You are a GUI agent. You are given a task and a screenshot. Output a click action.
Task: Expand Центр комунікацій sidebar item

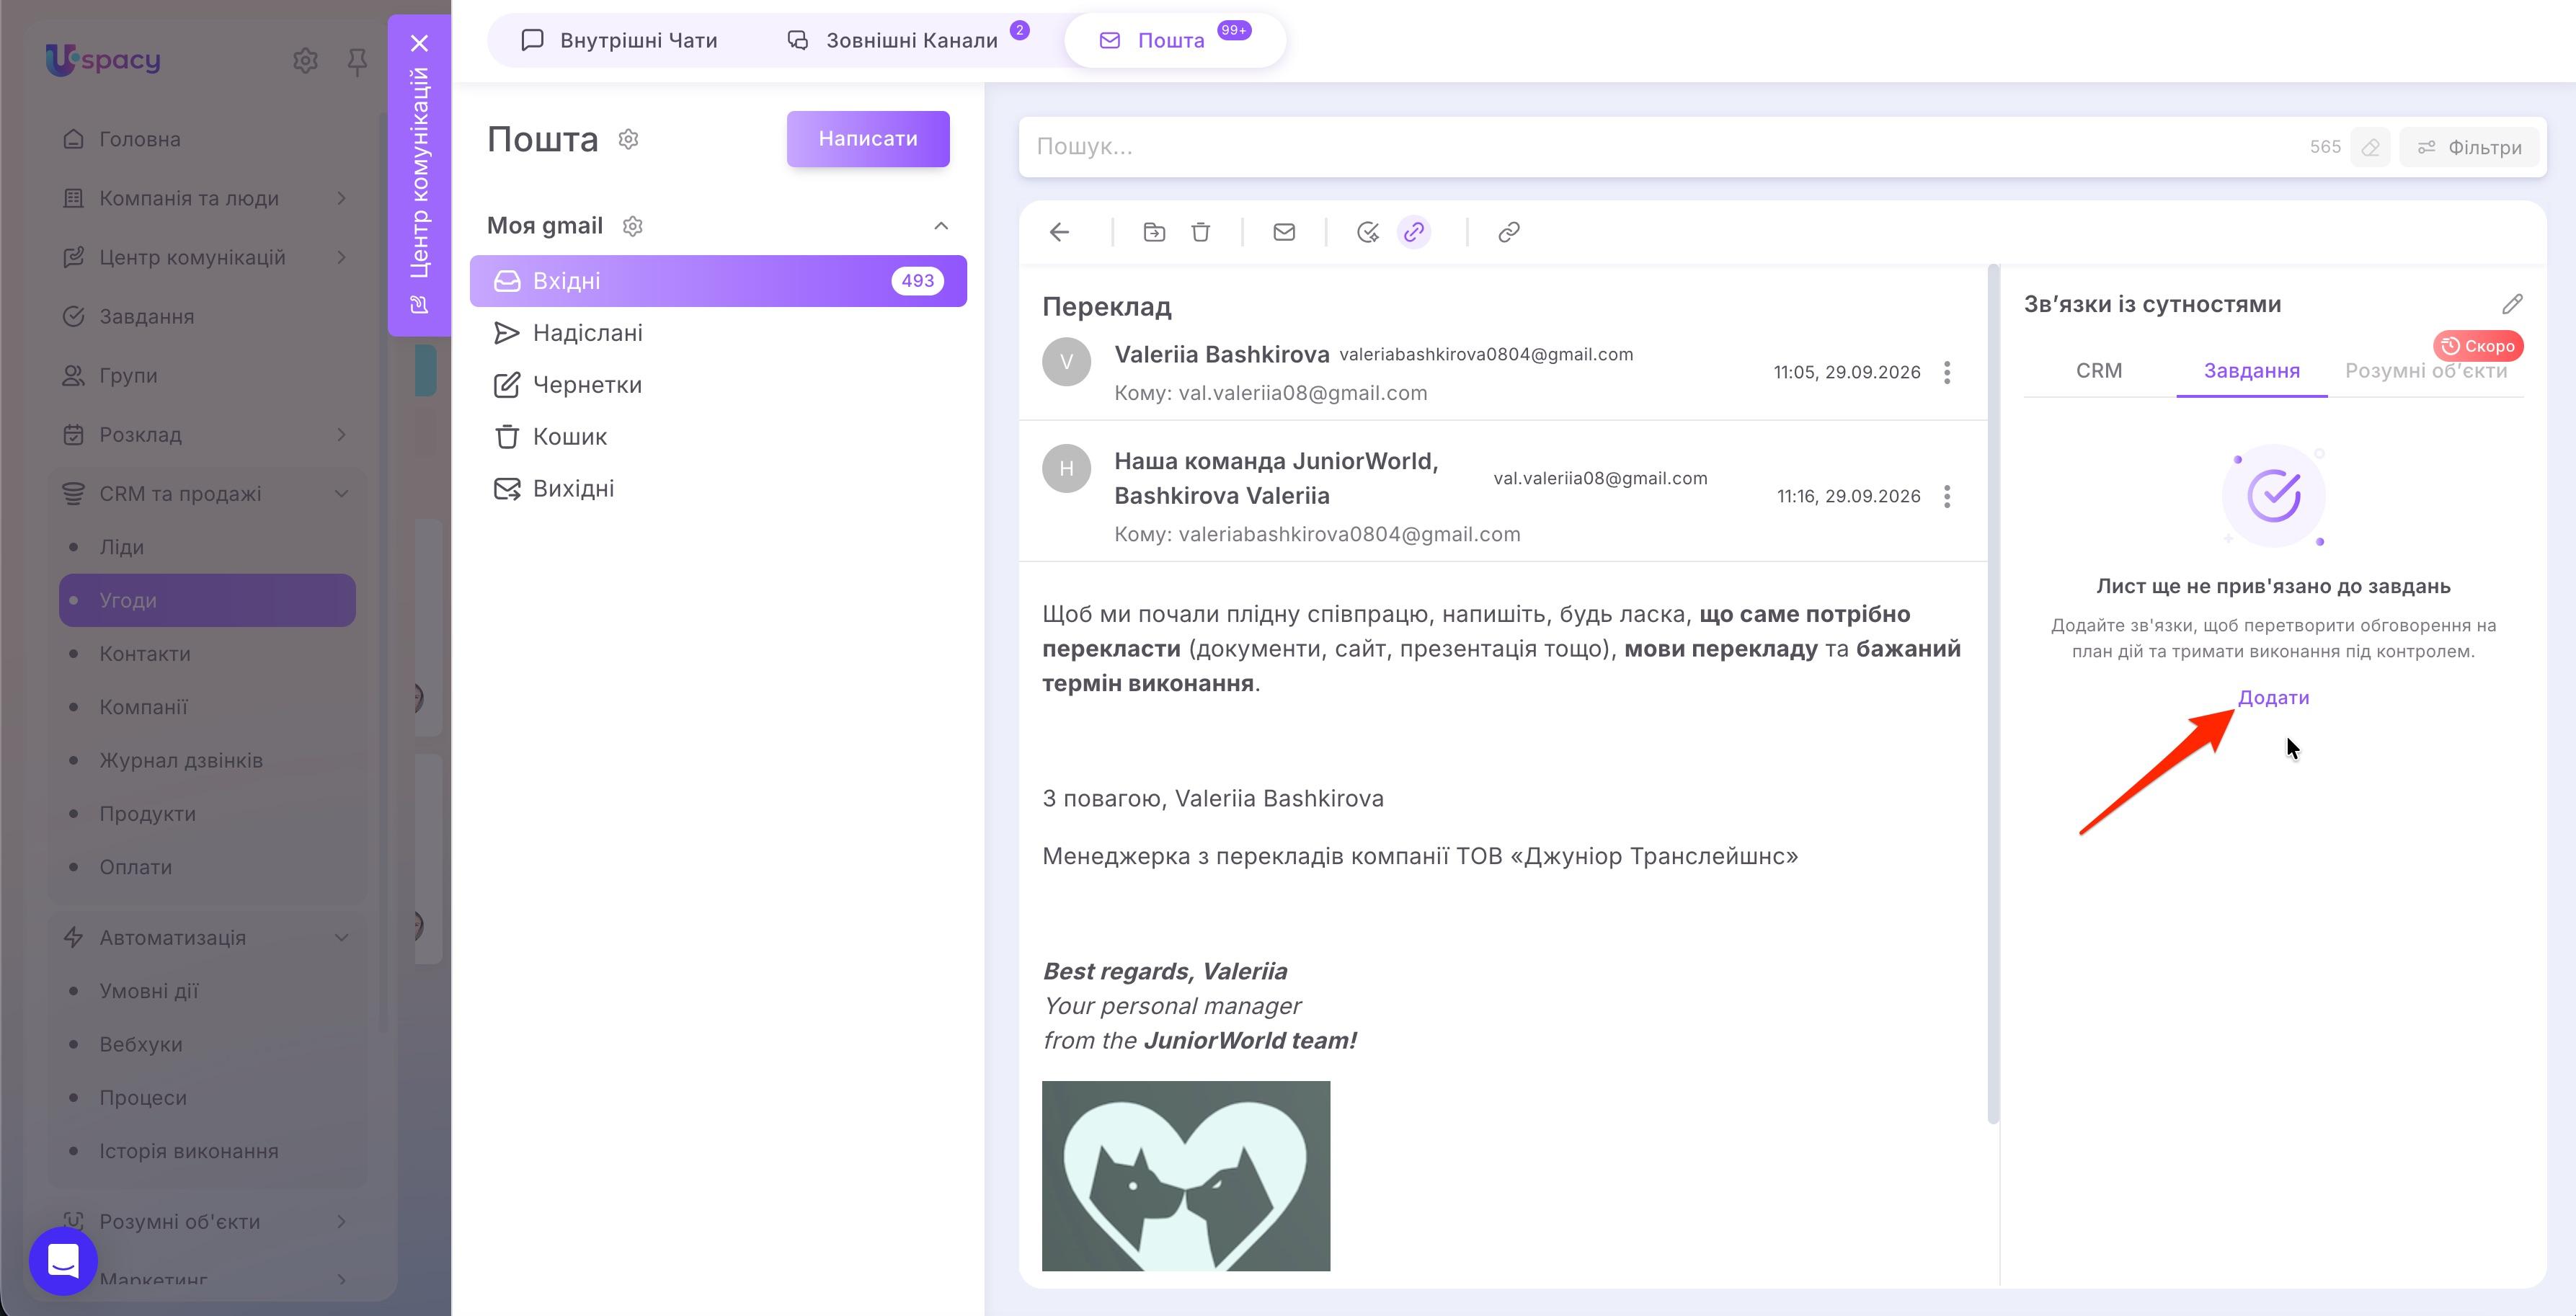341,257
